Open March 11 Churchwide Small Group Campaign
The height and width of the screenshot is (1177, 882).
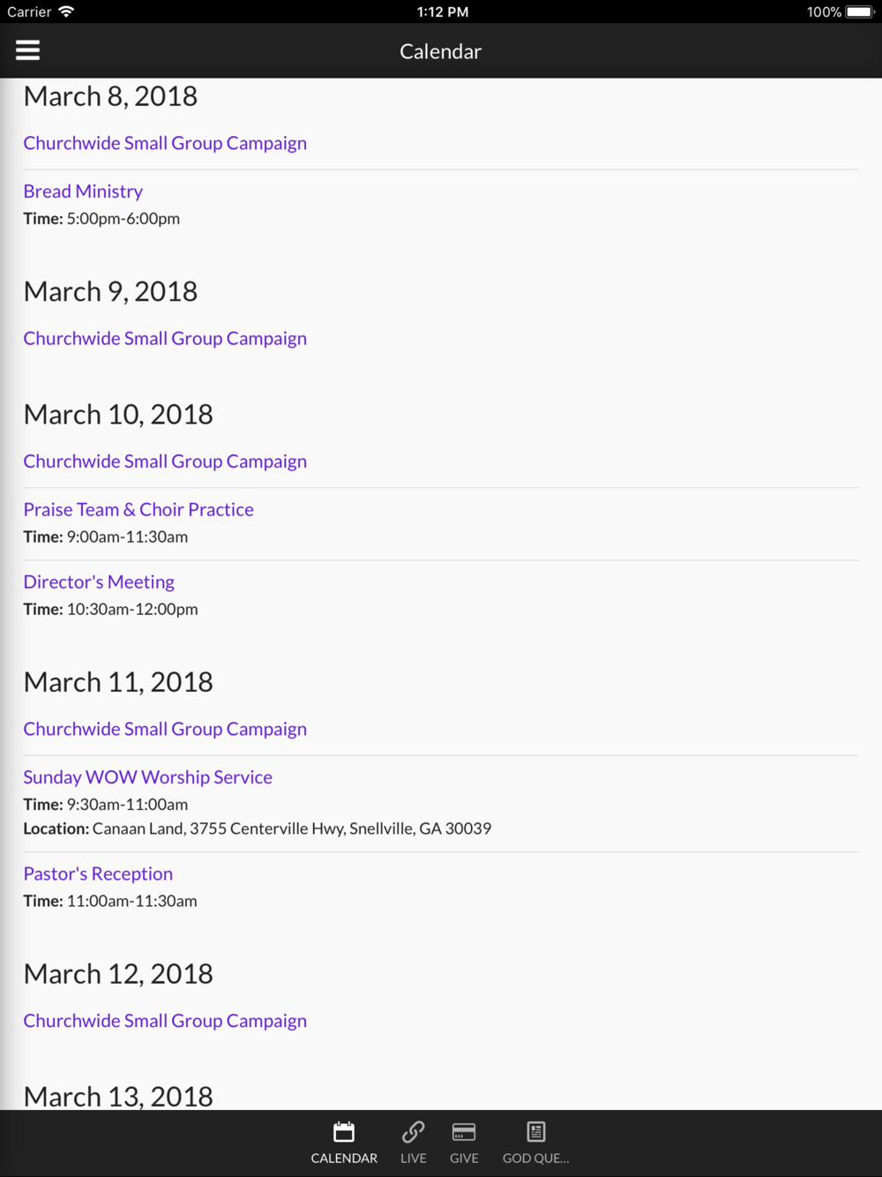pos(165,730)
